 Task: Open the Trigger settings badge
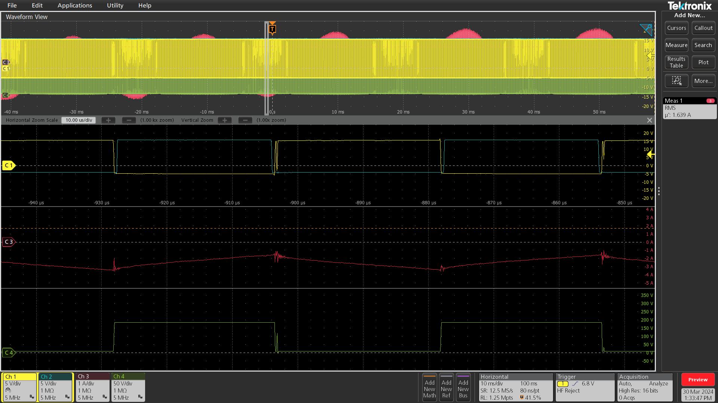pos(585,387)
